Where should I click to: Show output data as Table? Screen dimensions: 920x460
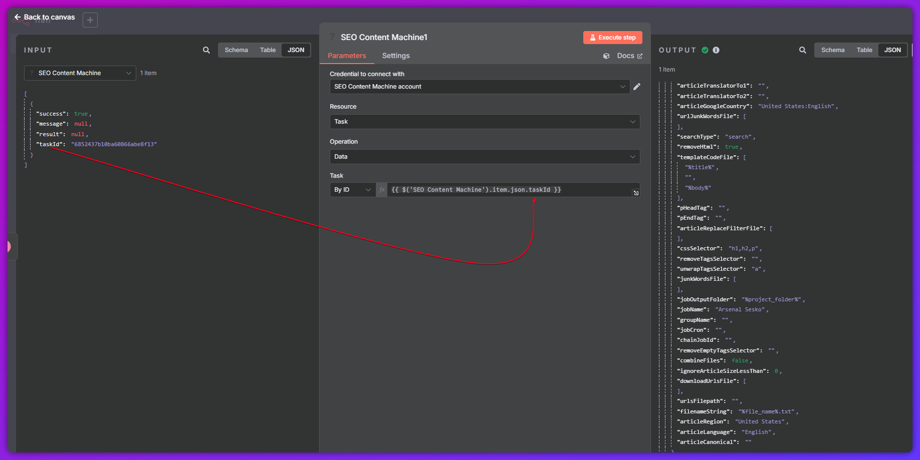pos(864,50)
